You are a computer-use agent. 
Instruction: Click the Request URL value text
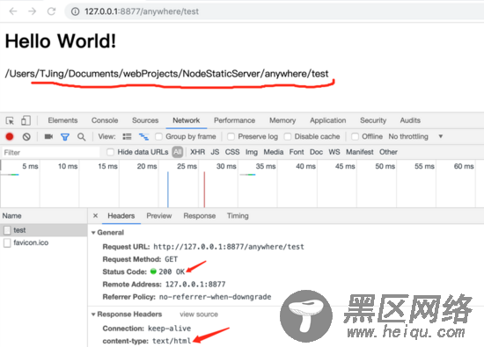click(229, 247)
